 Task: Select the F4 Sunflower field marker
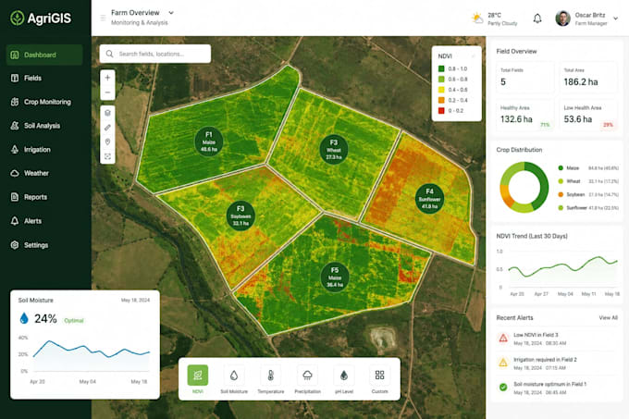pyautogui.click(x=429, y=199)
